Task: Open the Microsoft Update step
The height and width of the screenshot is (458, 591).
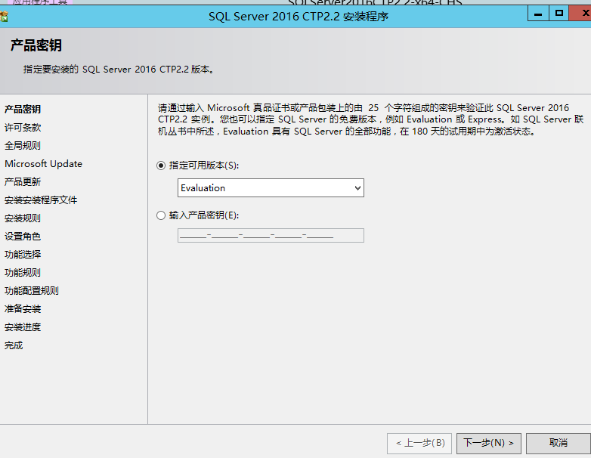Action: pyautogui.click(x=43, y=164)
